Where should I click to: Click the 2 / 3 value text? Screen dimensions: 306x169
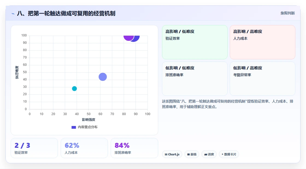coord(22,145)
